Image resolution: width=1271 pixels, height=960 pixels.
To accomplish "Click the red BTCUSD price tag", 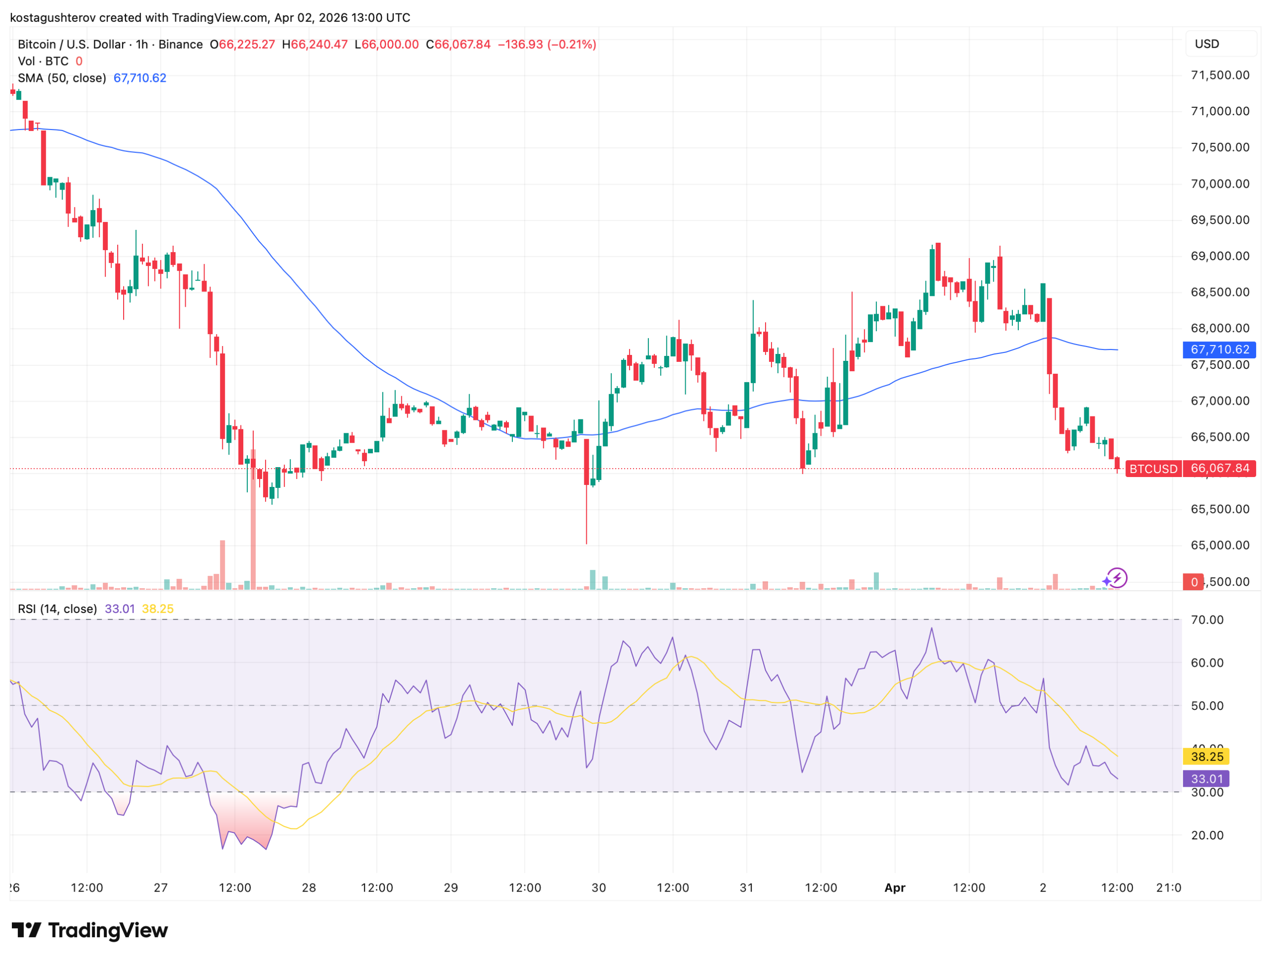I will [x=1153, y=469].
